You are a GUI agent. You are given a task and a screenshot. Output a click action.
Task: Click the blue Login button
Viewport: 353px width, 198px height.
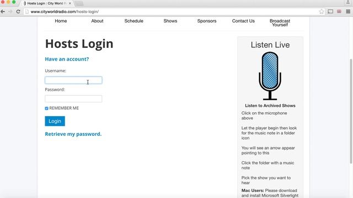click(x=55, y=121)
